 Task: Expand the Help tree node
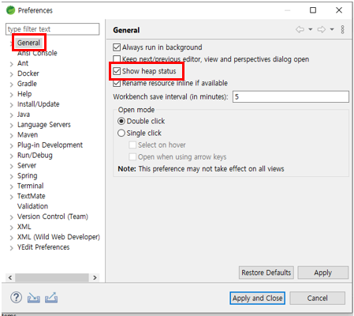pyautogui.click(x=11, y=95)
